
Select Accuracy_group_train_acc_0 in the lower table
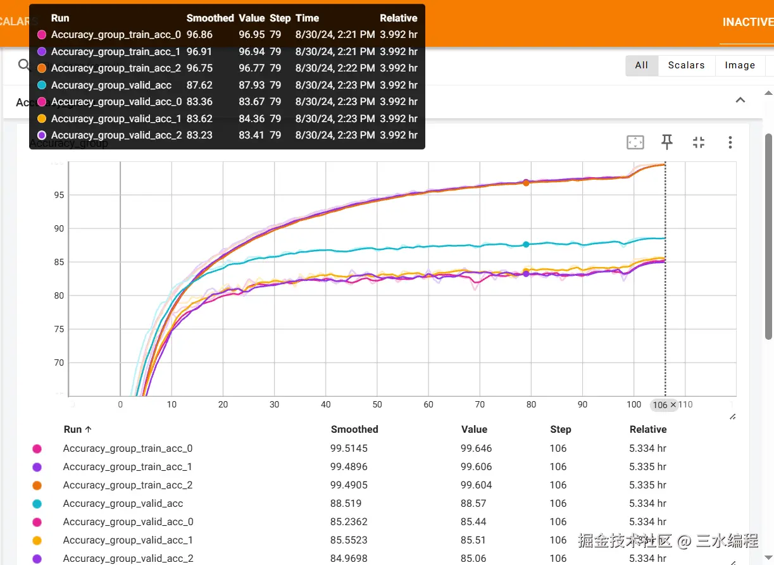tap(128, 449)
